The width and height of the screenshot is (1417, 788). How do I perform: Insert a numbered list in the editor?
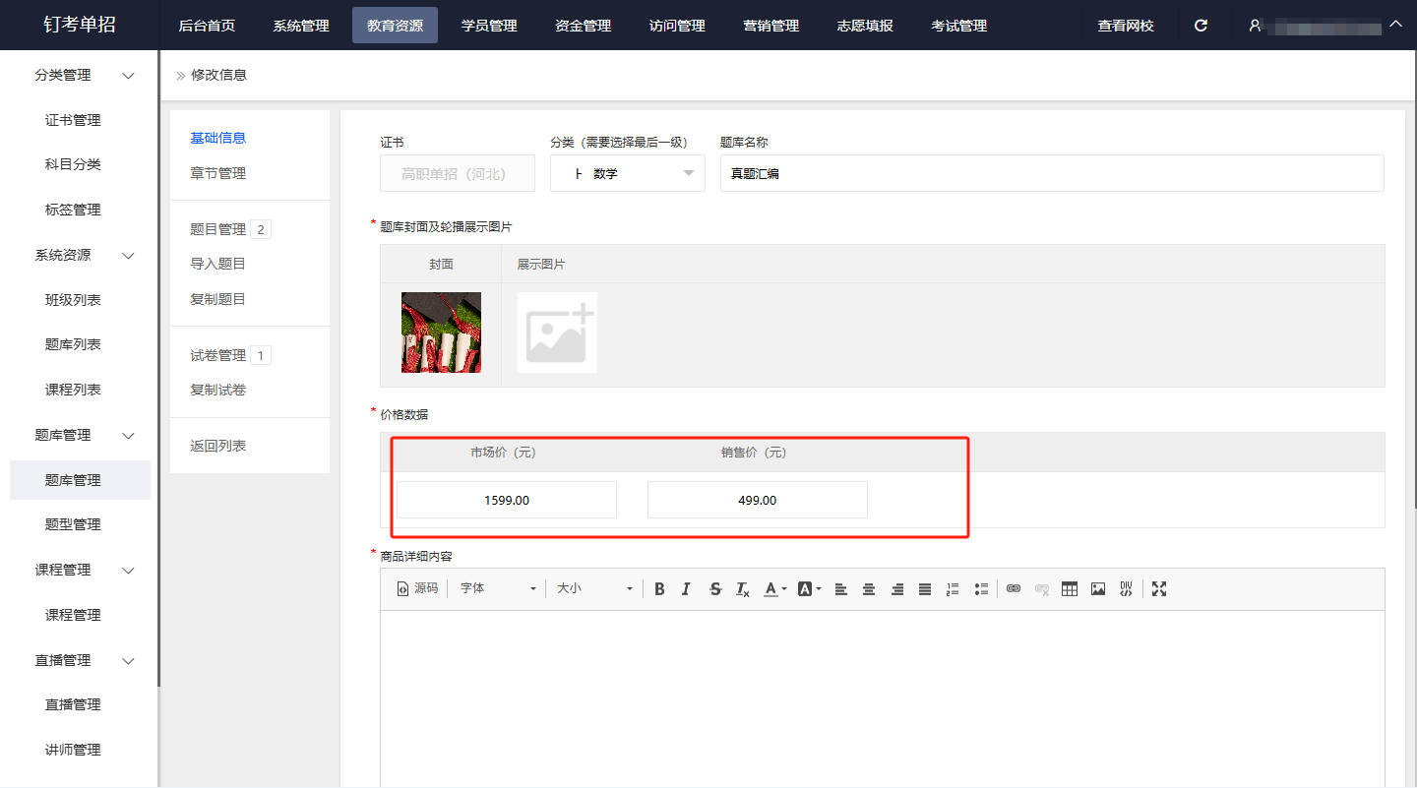click(953, 588)
